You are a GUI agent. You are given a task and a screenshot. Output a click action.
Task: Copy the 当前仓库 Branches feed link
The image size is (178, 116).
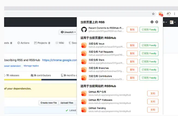[132, 70]
